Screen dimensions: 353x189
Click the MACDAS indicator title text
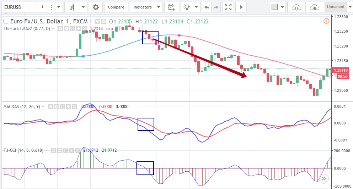(22, 107)
